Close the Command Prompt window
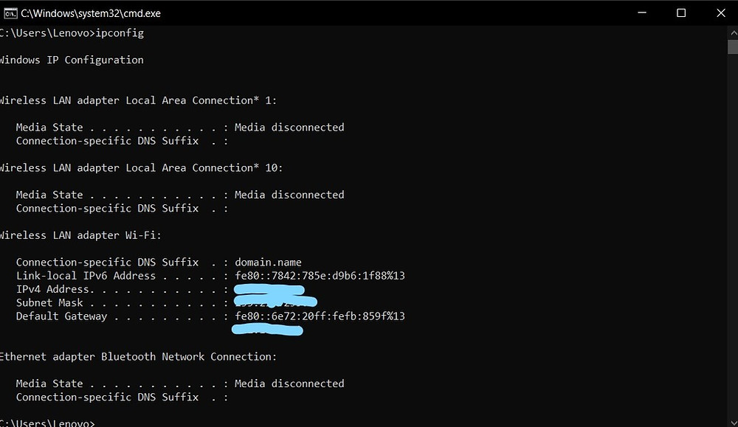Image resolution: width=738 pixels, height=427 pixels. click(x=721, y=13)
